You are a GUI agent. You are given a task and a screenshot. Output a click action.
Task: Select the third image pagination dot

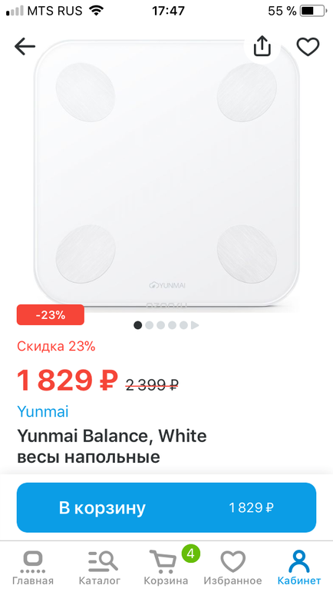161,325
